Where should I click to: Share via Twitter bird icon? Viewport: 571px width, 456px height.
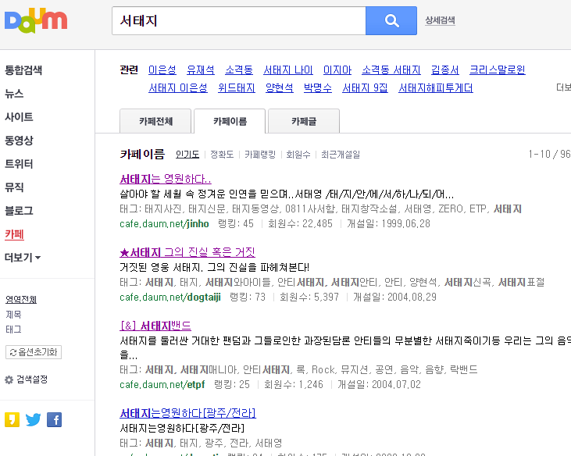33,419
